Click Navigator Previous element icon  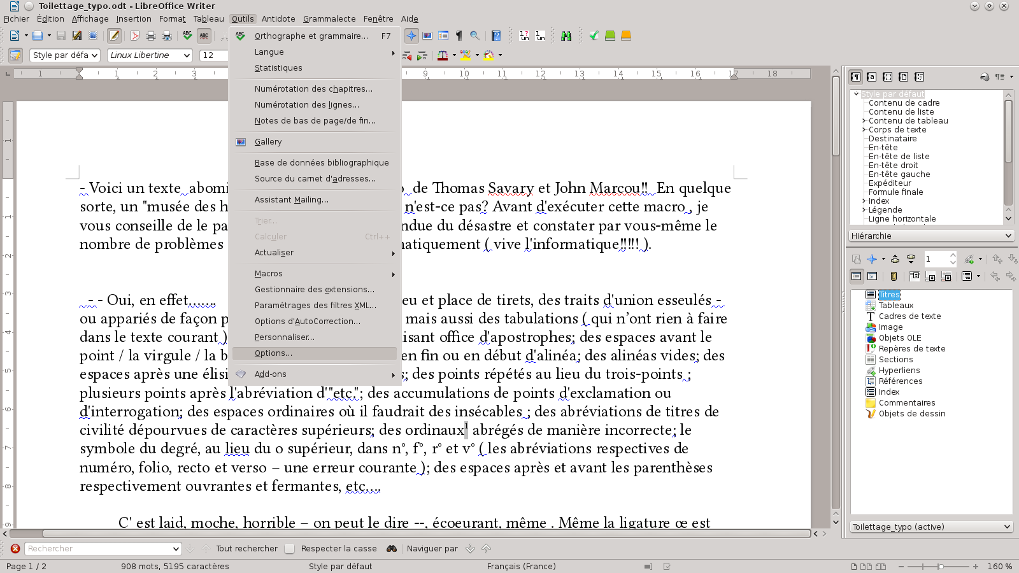click(895, 259)
